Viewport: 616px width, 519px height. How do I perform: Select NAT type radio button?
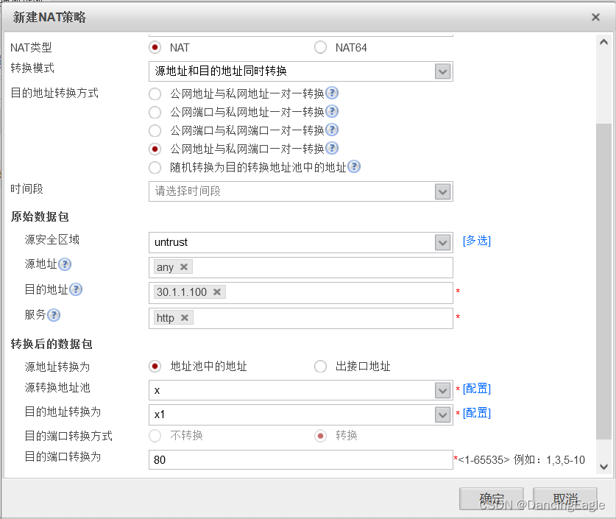click(155, 48)
